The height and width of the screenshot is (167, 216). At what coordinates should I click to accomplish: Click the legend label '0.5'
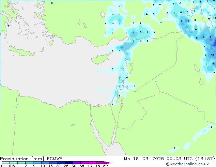point(12,166)
